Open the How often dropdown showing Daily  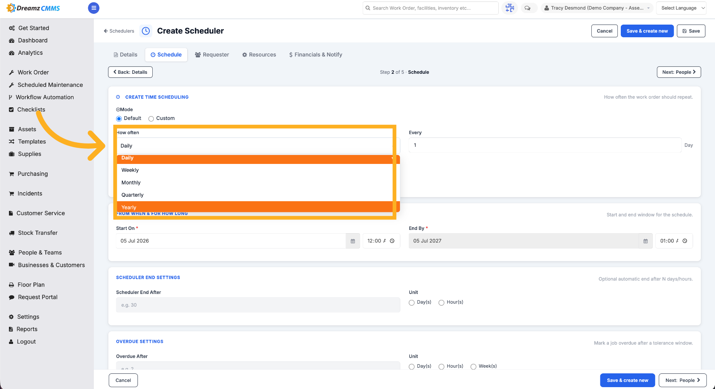(258, 146)
